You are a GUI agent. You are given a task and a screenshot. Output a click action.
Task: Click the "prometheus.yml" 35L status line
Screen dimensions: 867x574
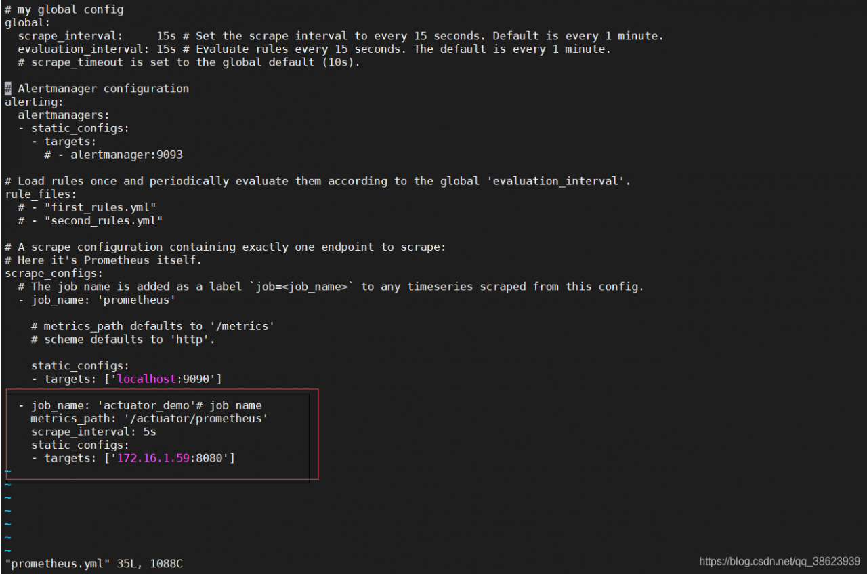click(x=93, y=564)
